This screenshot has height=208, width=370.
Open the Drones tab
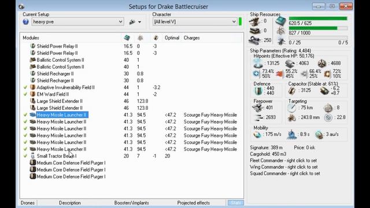pyautogui.click(x=28, y=203)
